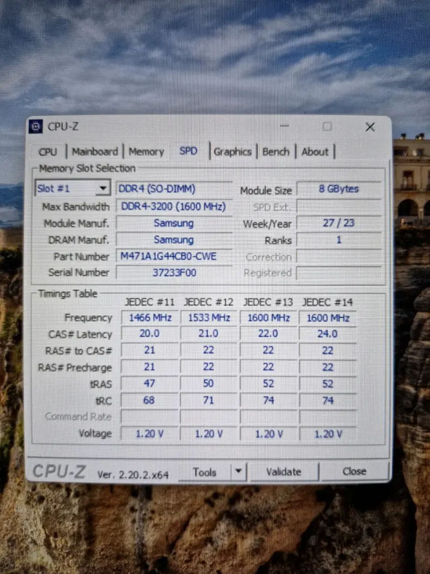
Task: Close CPU-Z with the X button
Action: 370,127
